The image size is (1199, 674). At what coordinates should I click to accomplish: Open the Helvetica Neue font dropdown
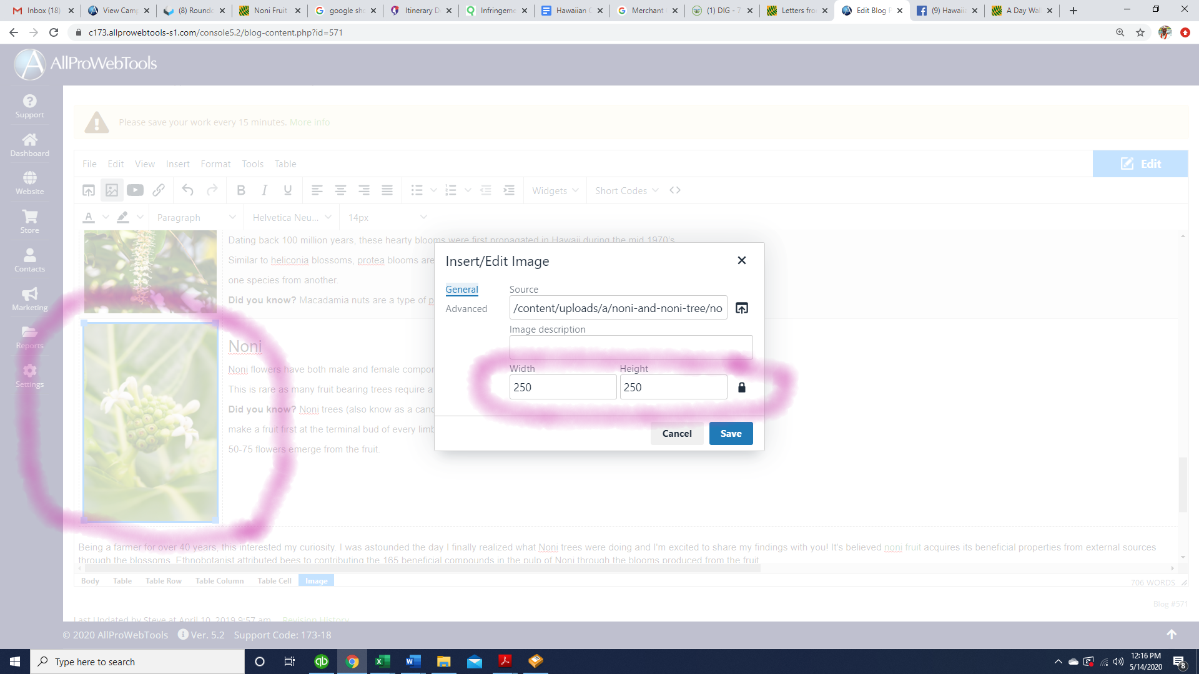pos(291,217)
